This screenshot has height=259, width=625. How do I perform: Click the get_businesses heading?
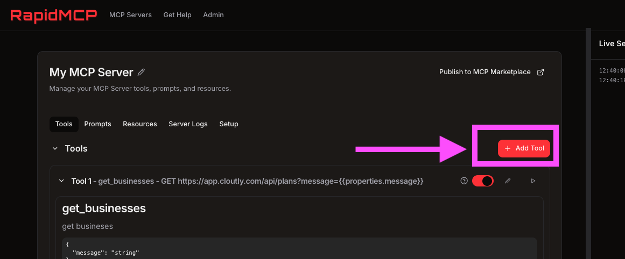[104, 208]
